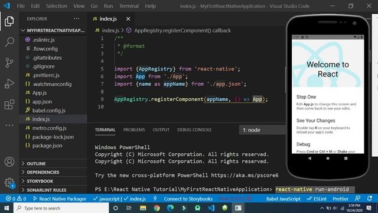Switch to the PROBLEMS panel tab

coord(134,130)
